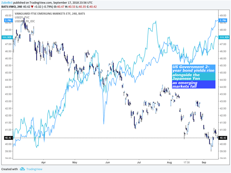The width and height of the screenshot is (231, 173).
Task: Click the 44.00 value on right axis
Action: (223, 87)
